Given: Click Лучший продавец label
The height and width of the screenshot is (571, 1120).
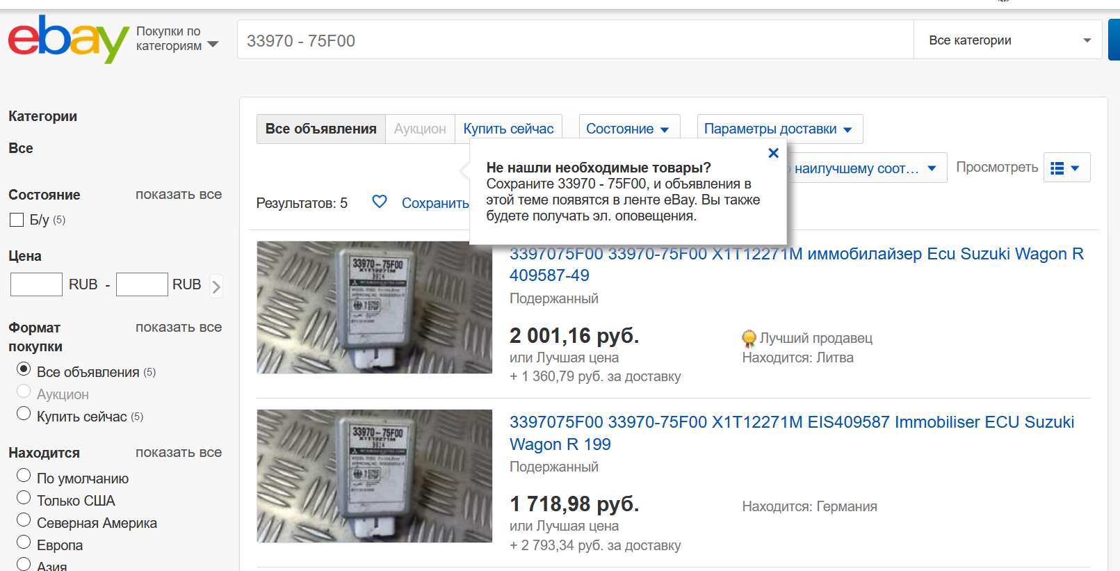Looking at the screenshot, I should pyautogui.click(x=815, y=338).
